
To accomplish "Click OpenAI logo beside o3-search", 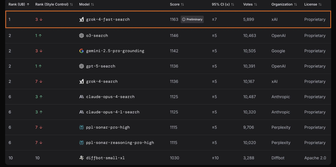I will click(x=82, y=36).
